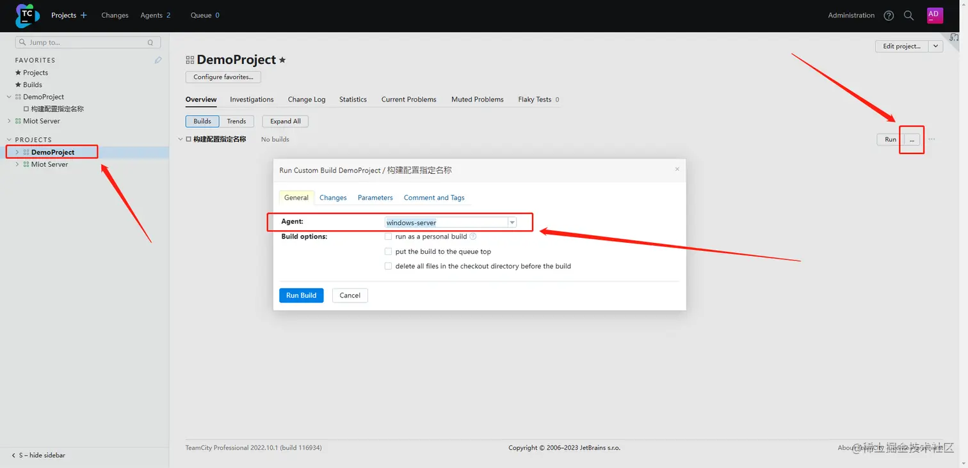The image size is (968, 468).
Task: Open Changes in the top navigation
Action: pyautogui.click(x=115, y=15)
